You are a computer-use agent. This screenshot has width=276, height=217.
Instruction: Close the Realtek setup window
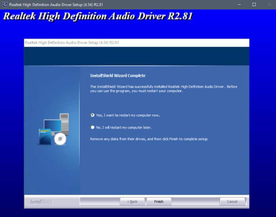269,5
